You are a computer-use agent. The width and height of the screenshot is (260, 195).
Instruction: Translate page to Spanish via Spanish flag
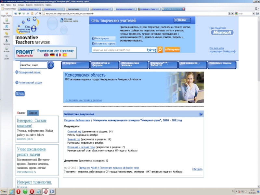coord(65,55)
